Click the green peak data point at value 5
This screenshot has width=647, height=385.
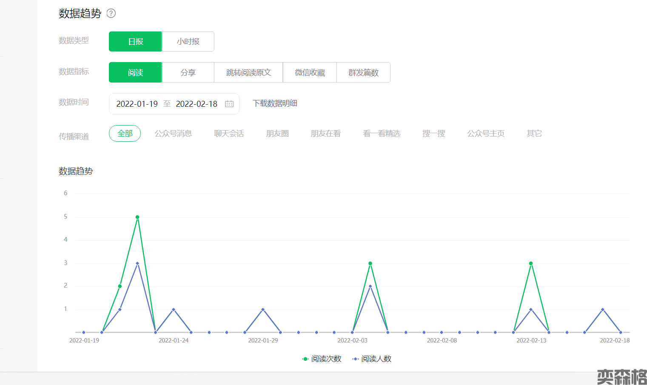pos(137,217)
